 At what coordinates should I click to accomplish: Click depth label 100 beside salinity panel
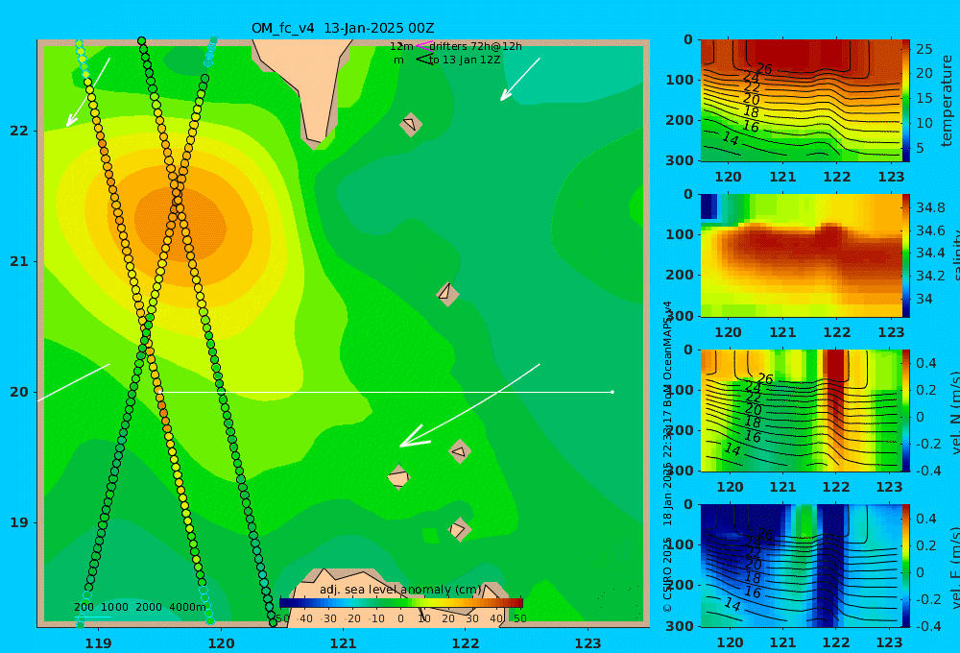(x=680, y=234)
